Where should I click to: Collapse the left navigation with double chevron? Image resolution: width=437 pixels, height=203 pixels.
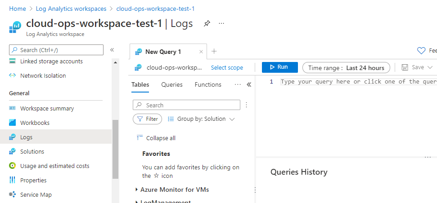click(112, 50)
